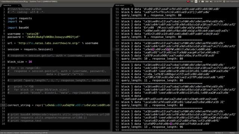Open the session gear menu next to the user name

224,1
